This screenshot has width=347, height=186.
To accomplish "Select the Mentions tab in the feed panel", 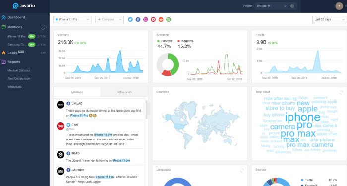I will (77, 92).
